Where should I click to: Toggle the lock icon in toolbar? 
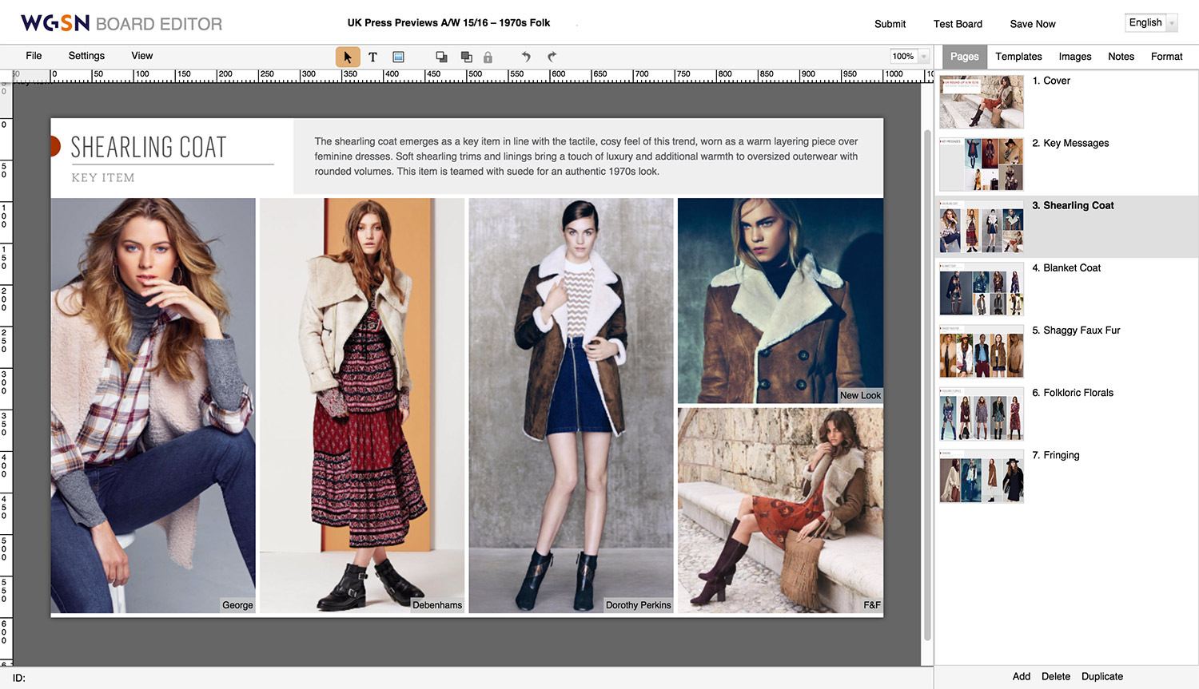(x=488, y=57)
